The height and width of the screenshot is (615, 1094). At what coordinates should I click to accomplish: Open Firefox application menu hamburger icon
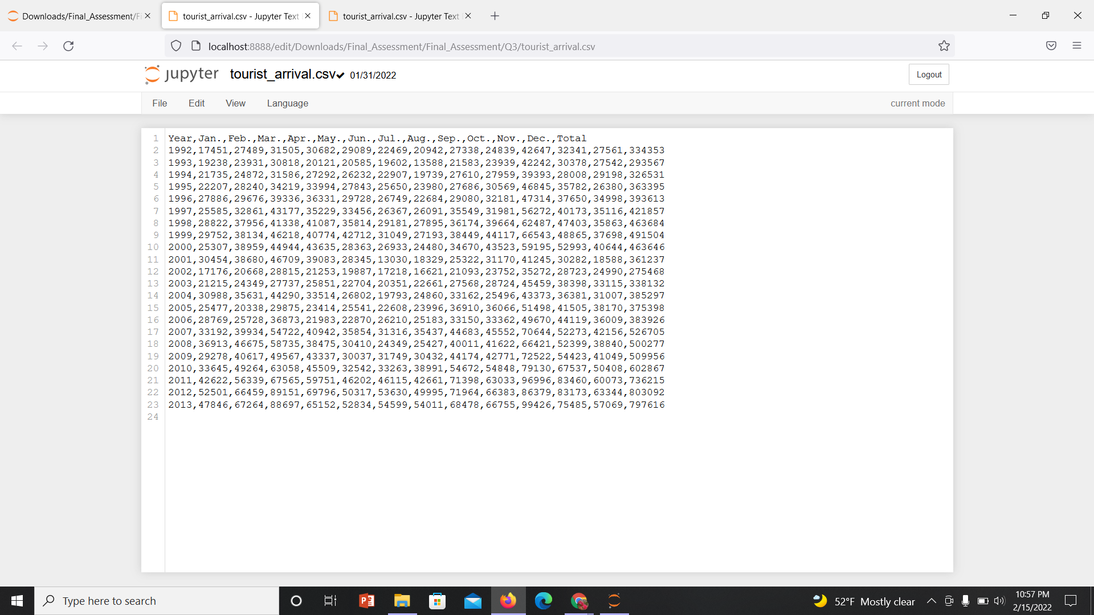pyautogui.click(x=1076, y=46)
